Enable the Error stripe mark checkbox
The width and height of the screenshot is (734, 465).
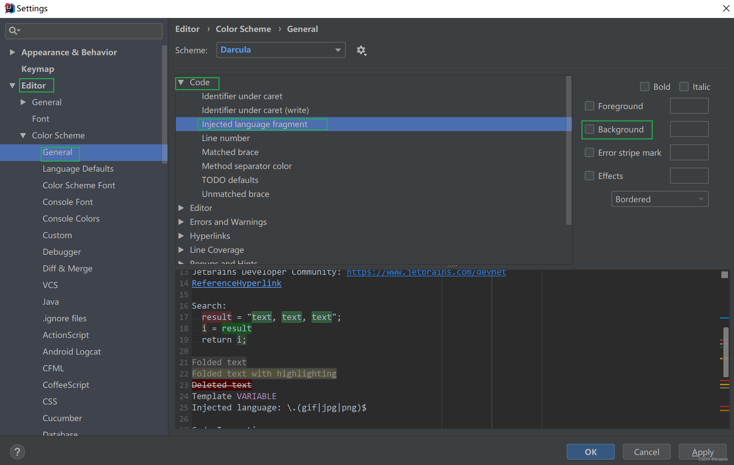(x=589, y=152)
